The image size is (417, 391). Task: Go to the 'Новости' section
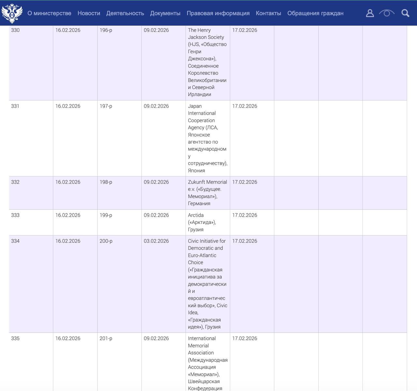(x=89, y=13)
